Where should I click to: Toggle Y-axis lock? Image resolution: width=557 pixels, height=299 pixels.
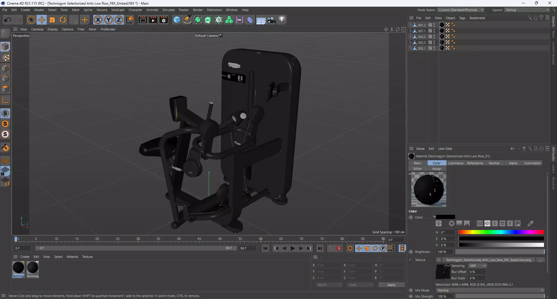[108, 20]
